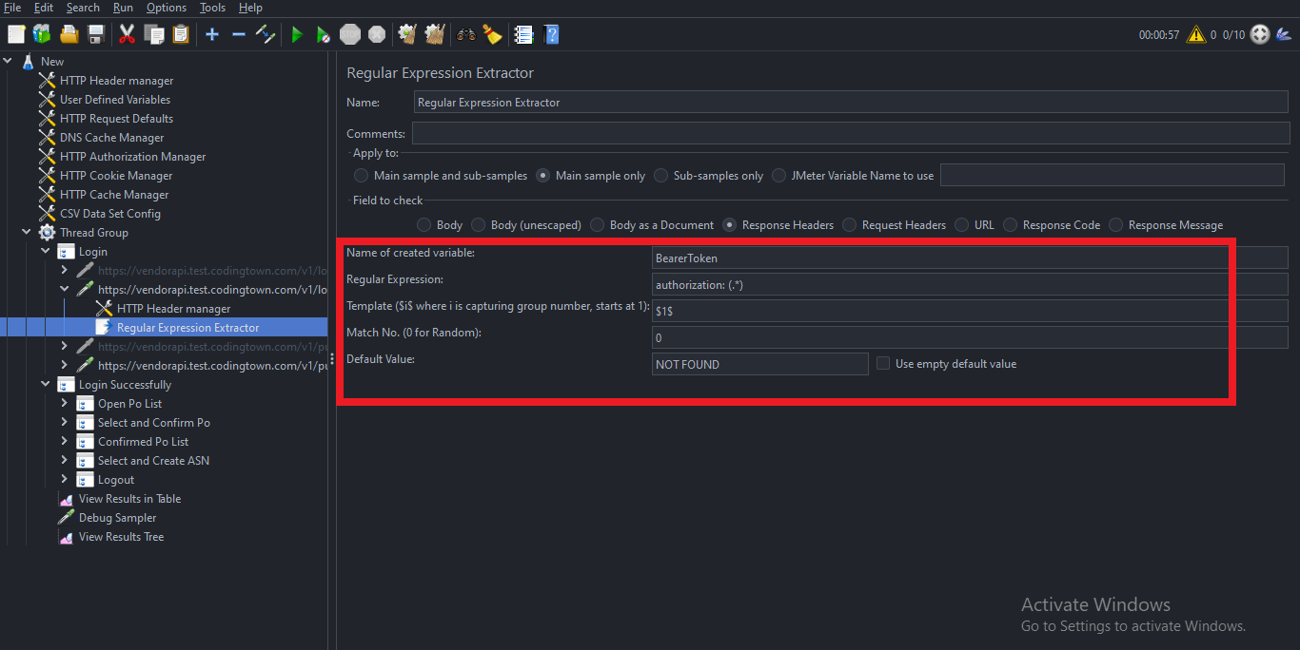Select JMeter Variable Name to use option
The width and height of the screenshot is (1300, 650).
click(779, 176)
